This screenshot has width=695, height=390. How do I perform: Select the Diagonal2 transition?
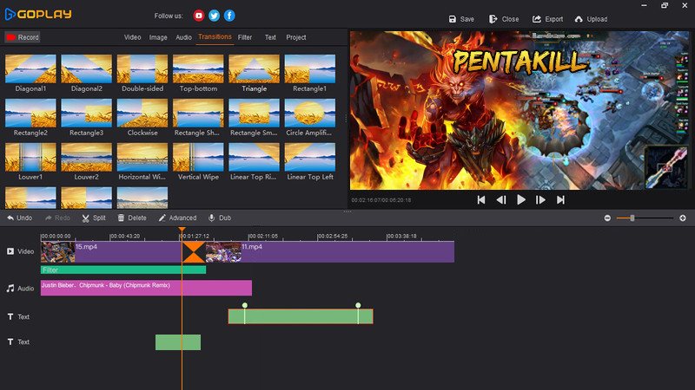coord(86,73)
